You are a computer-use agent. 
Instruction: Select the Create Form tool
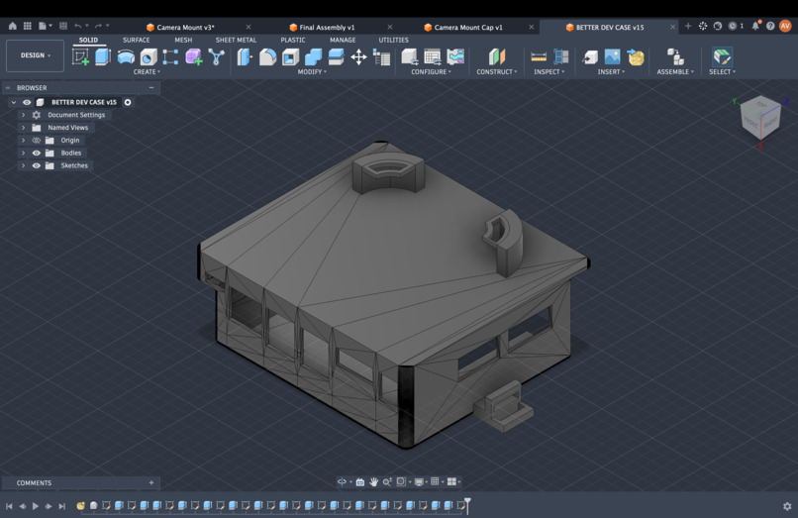[x=193, y=57]
